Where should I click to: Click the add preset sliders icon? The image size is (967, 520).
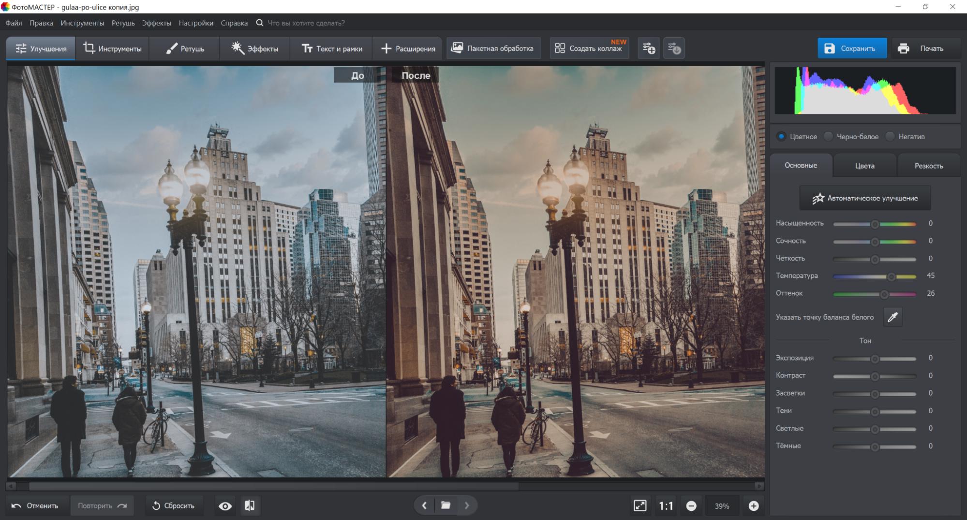[649, 48]
